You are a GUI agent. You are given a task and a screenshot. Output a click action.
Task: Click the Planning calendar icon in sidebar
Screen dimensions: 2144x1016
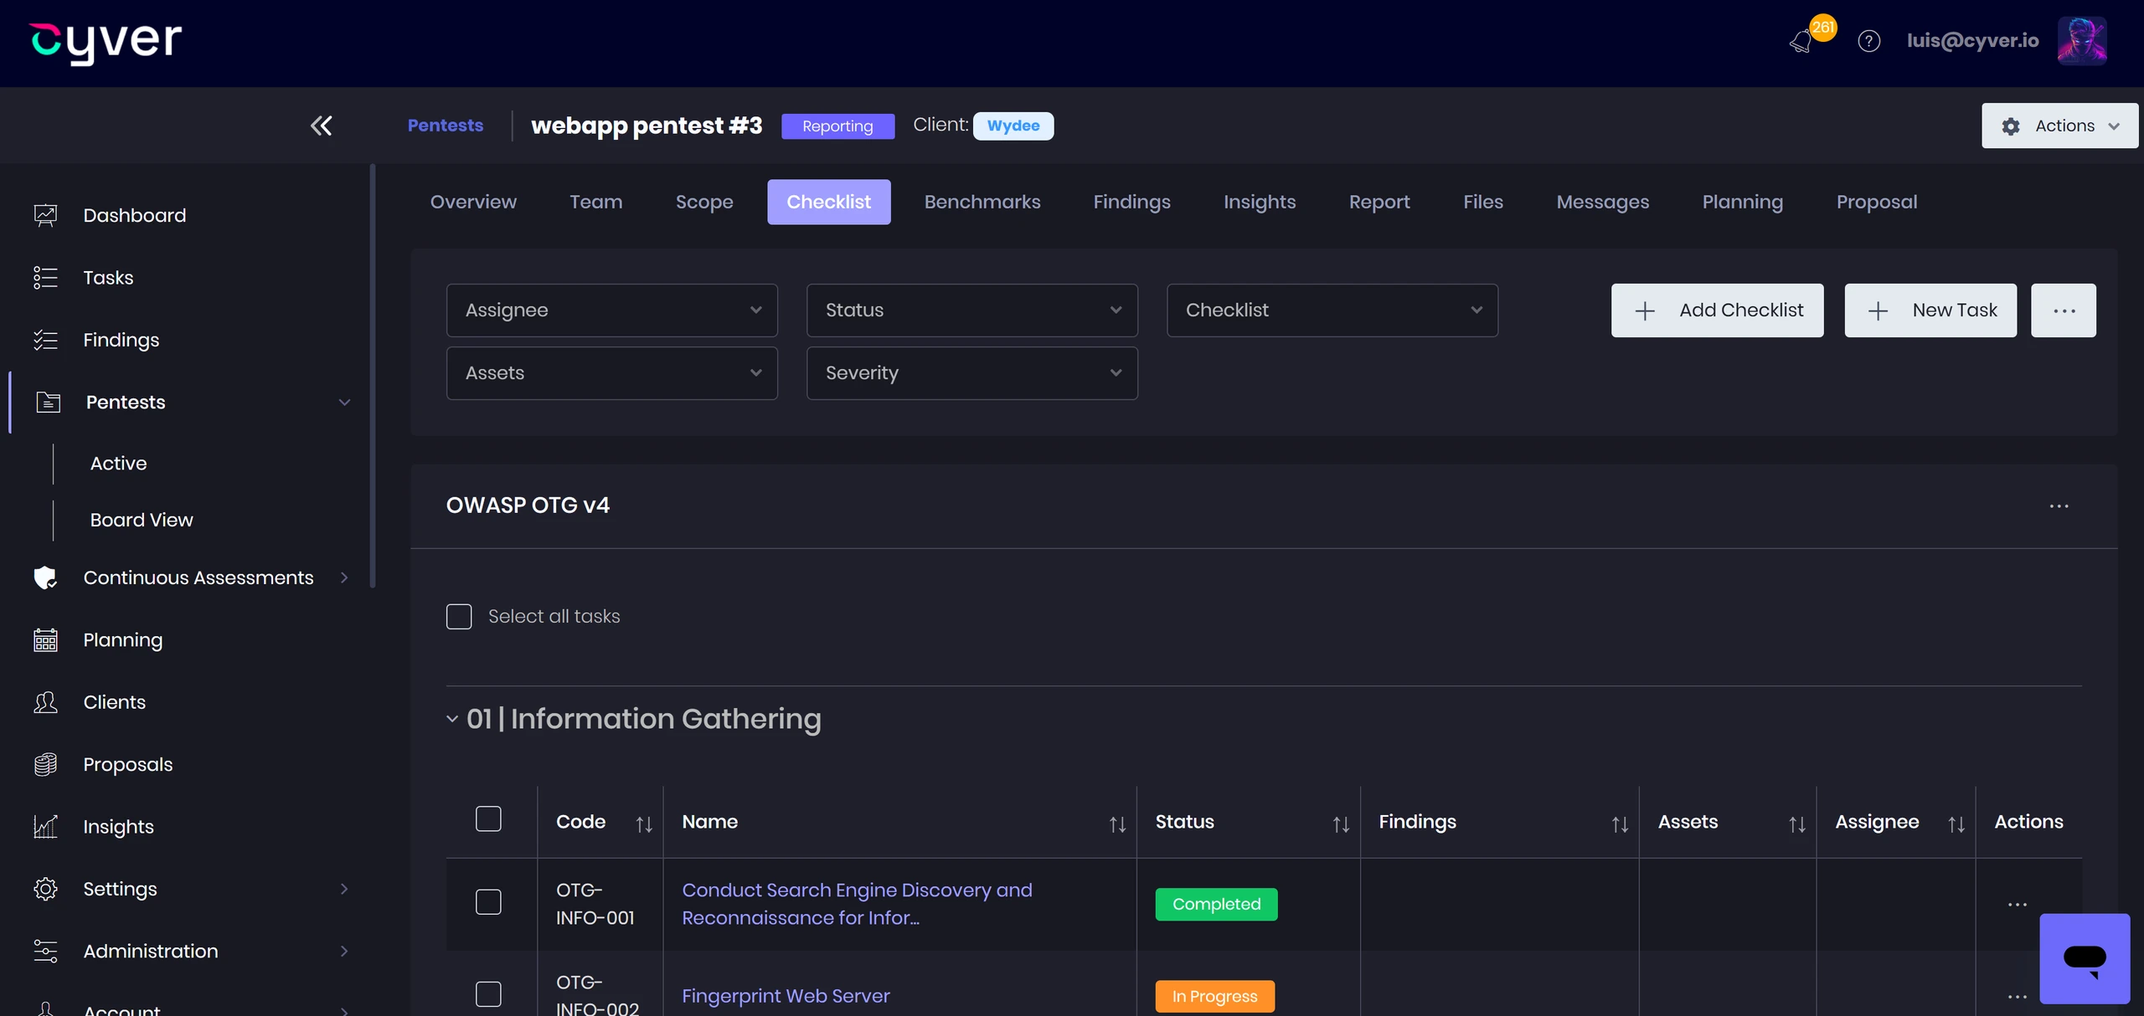pyautogui.click(x=45, y=640)
